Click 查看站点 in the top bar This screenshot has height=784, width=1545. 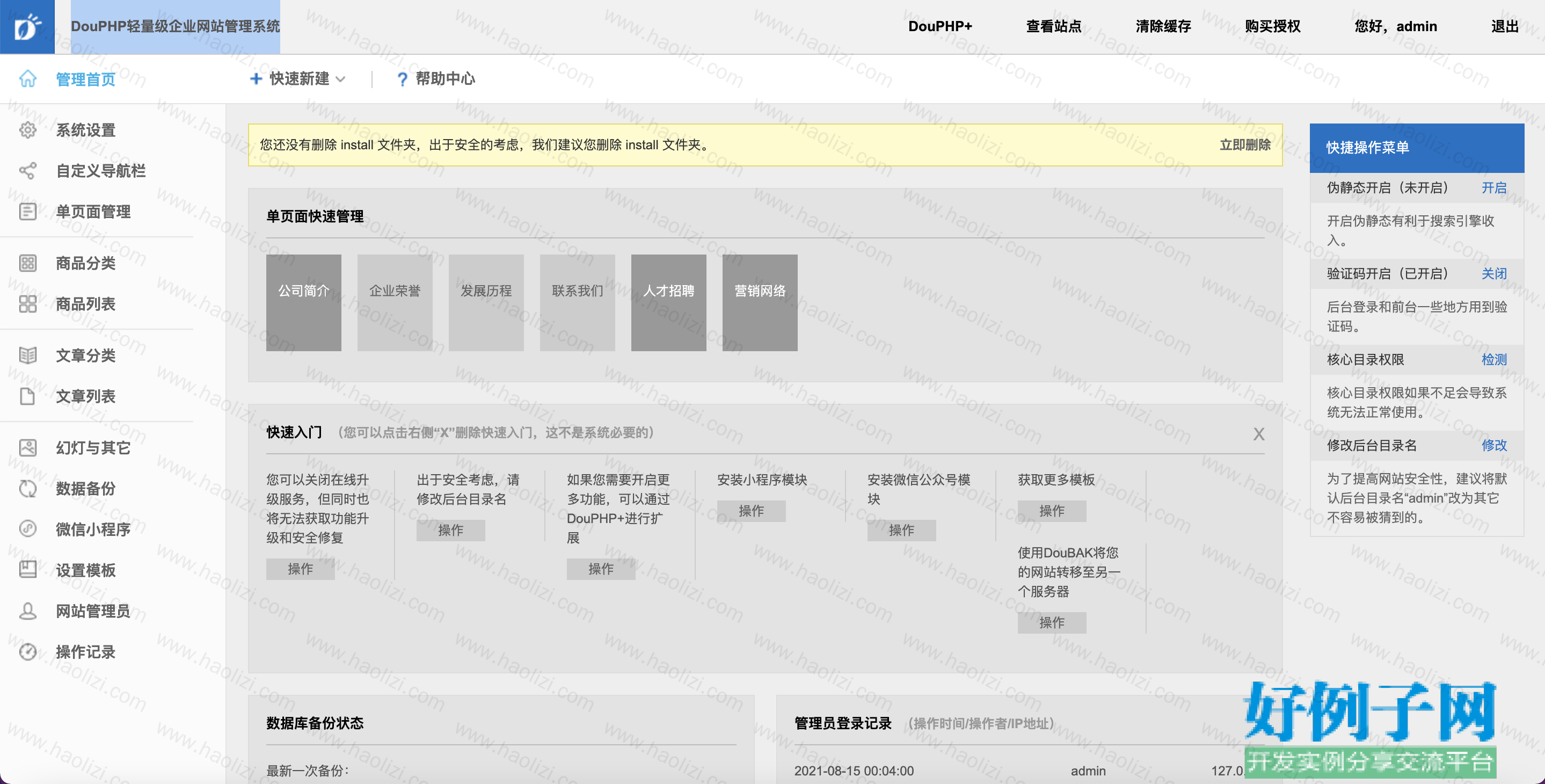point(1053,26)
